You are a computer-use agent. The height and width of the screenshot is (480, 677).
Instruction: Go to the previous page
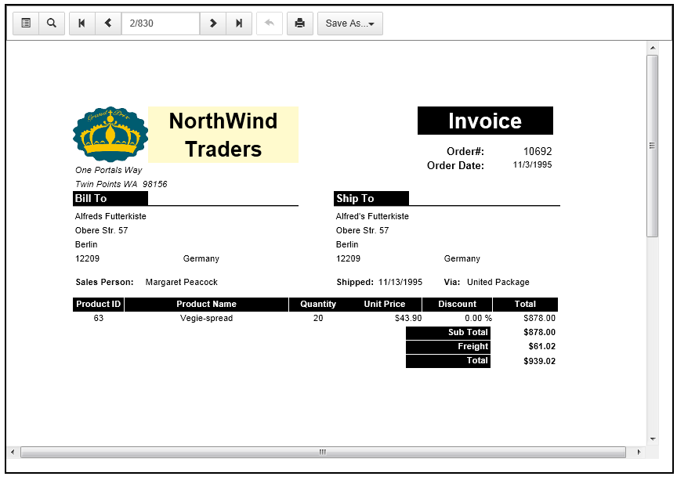coord(108,23)
